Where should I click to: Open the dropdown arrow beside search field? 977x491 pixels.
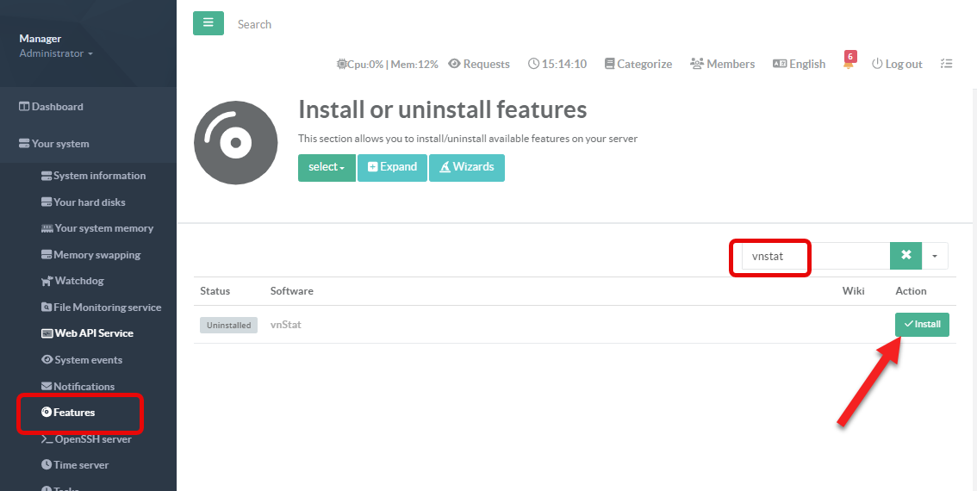[935, 256]
